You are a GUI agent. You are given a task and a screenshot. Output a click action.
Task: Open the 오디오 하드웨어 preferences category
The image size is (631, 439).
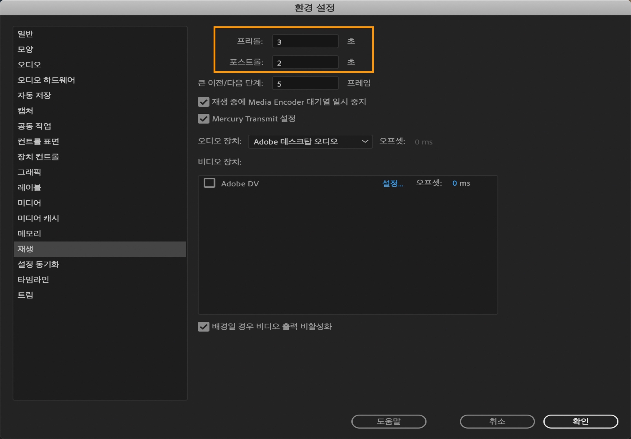click(46, 80)
